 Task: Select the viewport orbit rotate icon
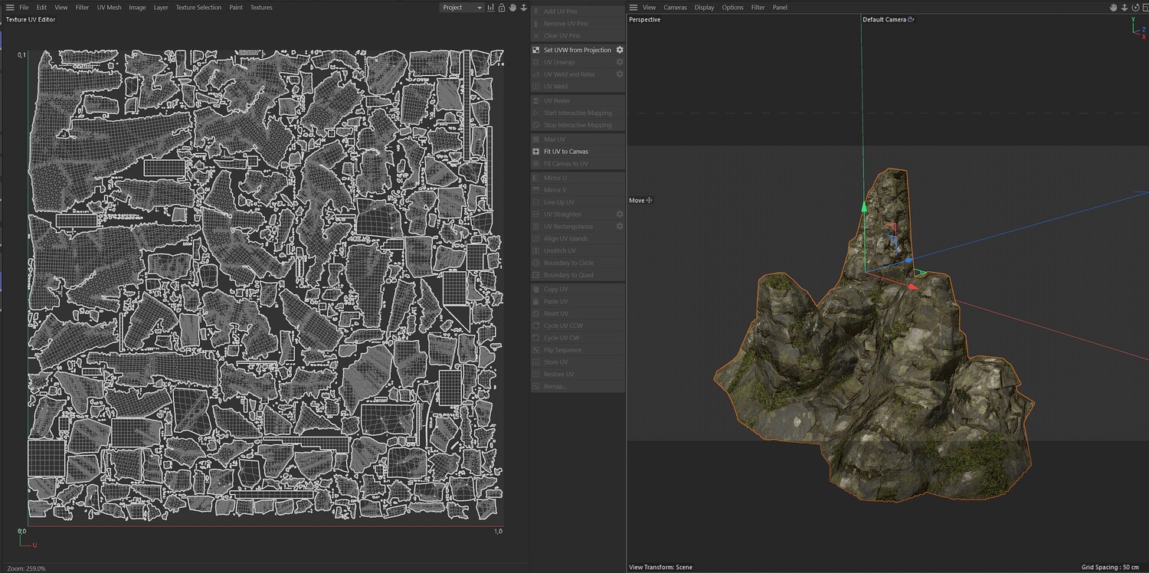pyautogui.click(x=1135, y=8)
